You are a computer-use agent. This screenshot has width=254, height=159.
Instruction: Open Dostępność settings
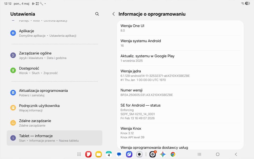(x=54, y=70)
